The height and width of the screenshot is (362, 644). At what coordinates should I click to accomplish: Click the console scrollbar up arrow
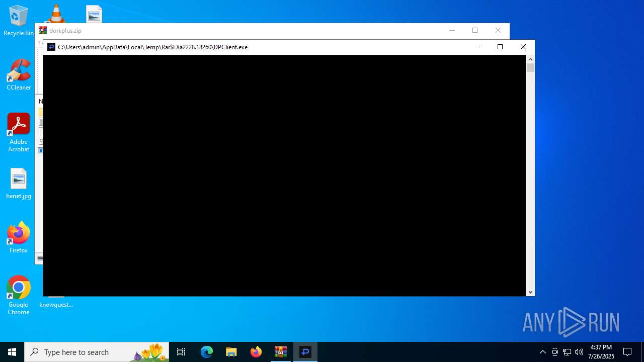coord(530,59)
